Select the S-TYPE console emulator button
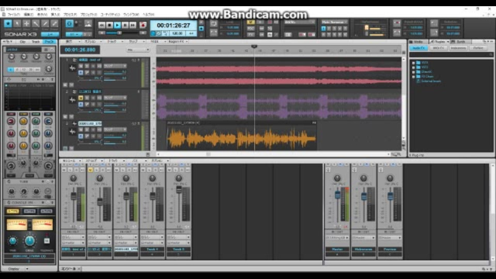496x279 pixels. [13, 211]
